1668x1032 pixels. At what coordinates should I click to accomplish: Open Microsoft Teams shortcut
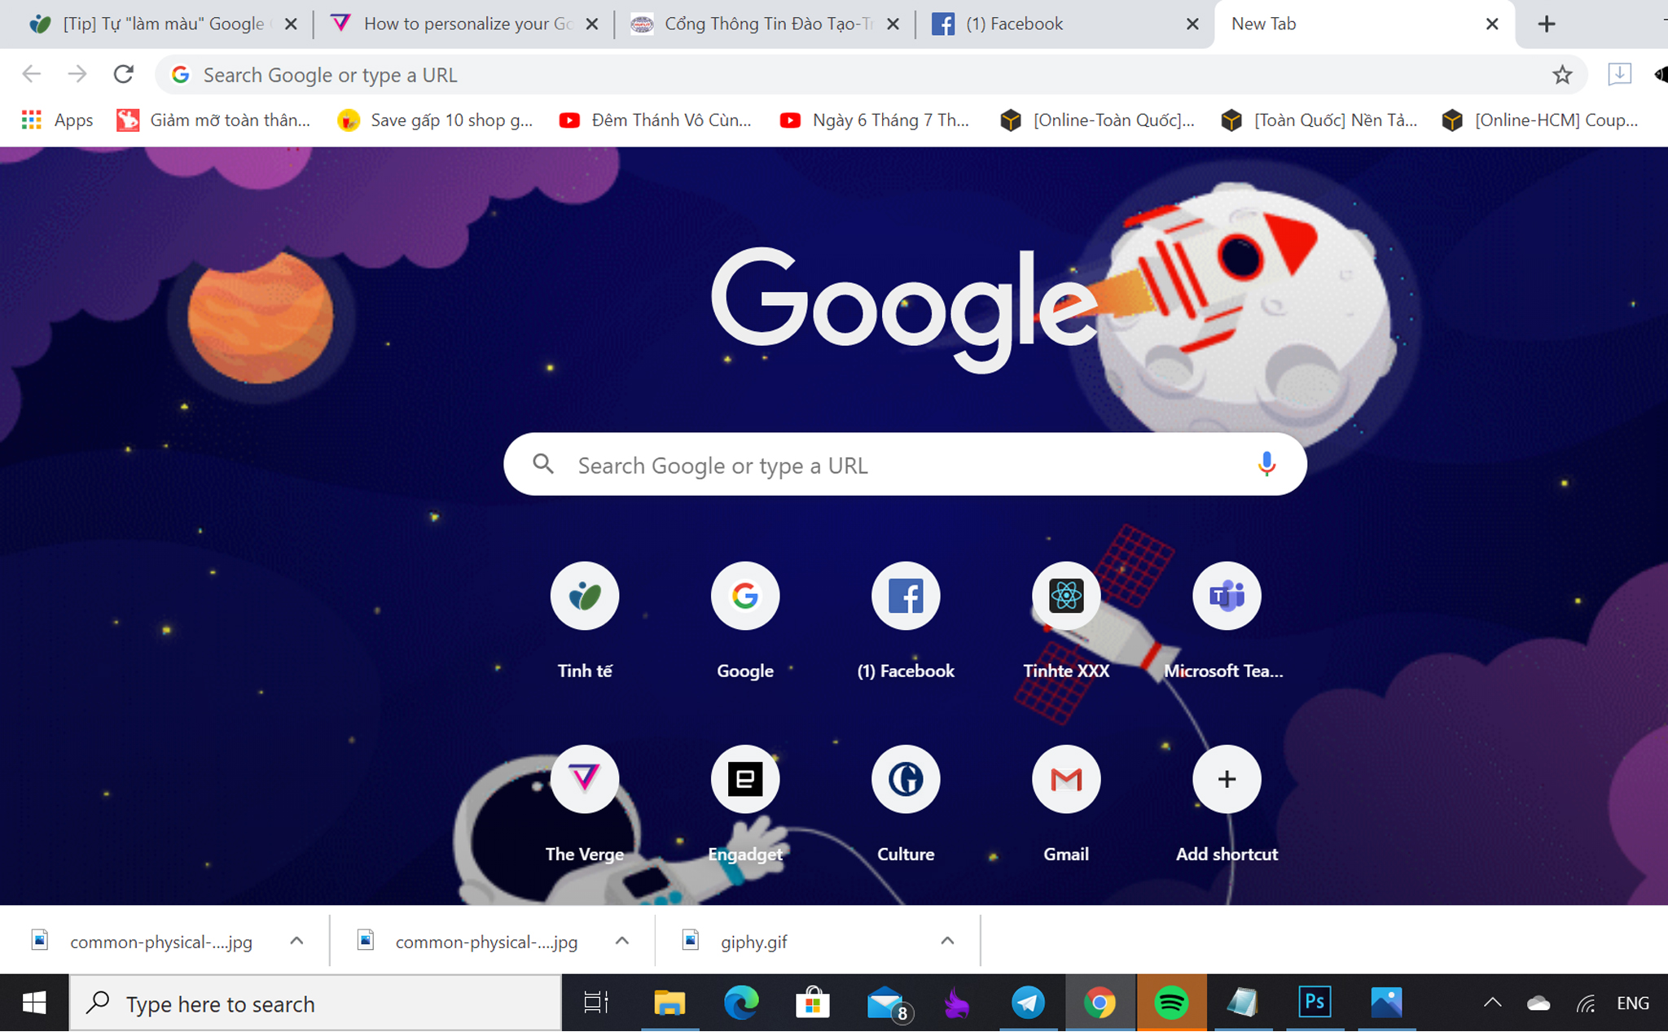click(1225, 595)
